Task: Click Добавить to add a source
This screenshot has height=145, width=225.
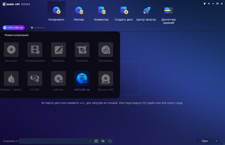Action: tap(38, 27)
